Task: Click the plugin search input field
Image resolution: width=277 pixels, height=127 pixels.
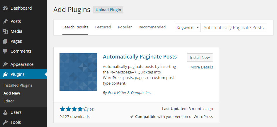Action: pos(234,28)
